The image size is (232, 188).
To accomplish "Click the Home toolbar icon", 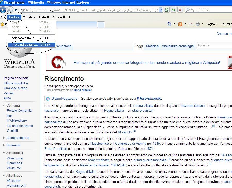I will 169,24.
